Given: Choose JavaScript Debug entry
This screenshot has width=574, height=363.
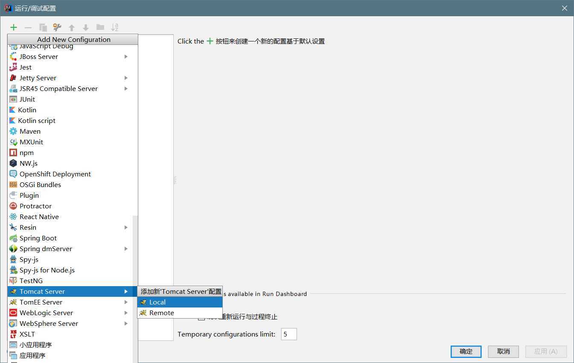Looking at the screenshot, I should tap(70, 47).
